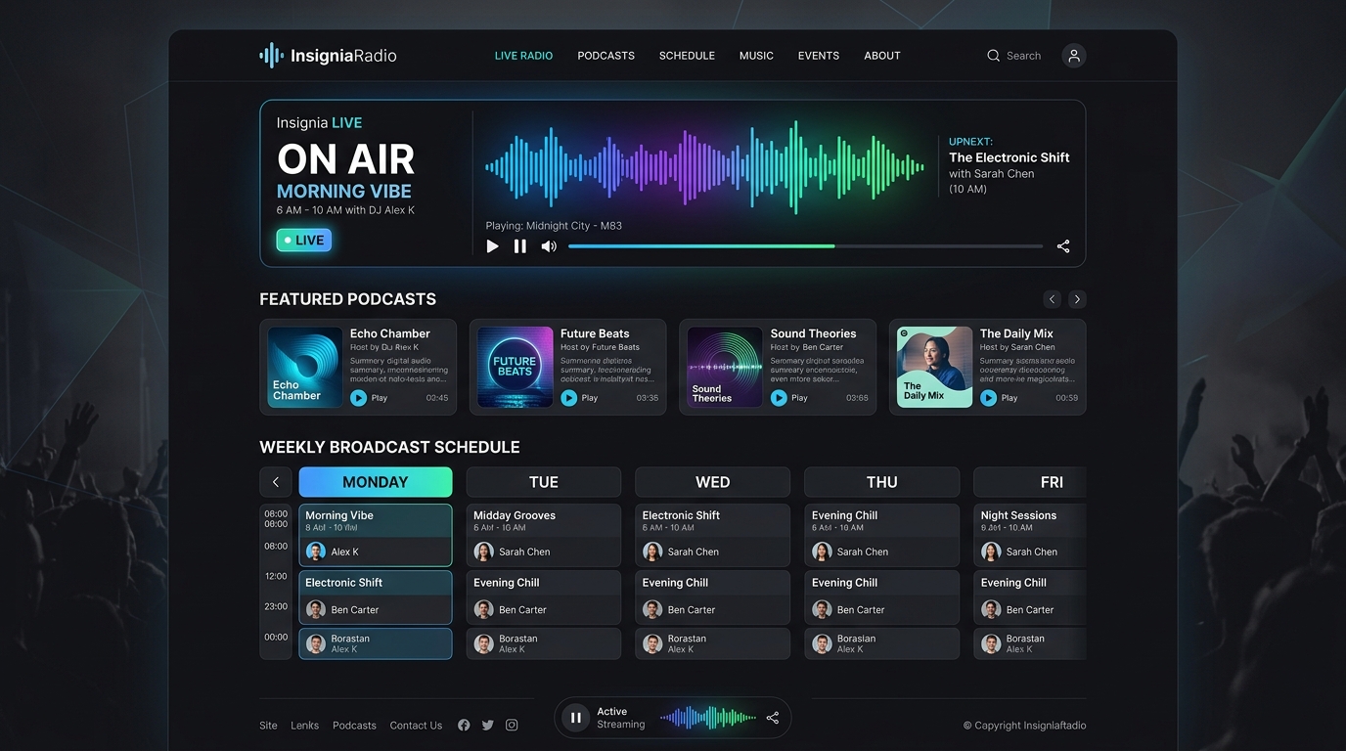Select the WED schedule tab
The height and width of the screenshot is (751, 1346).
tap(712, 482)
